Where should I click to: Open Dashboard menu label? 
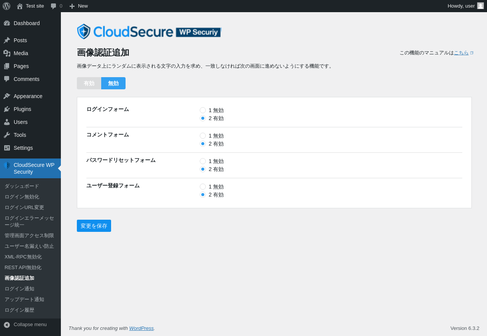point(27,23)
